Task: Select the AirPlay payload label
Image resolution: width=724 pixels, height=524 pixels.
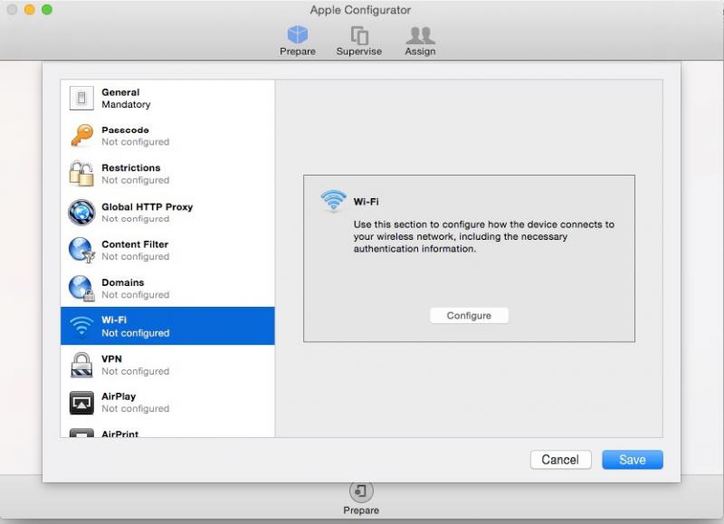Action: pos(119,396)
